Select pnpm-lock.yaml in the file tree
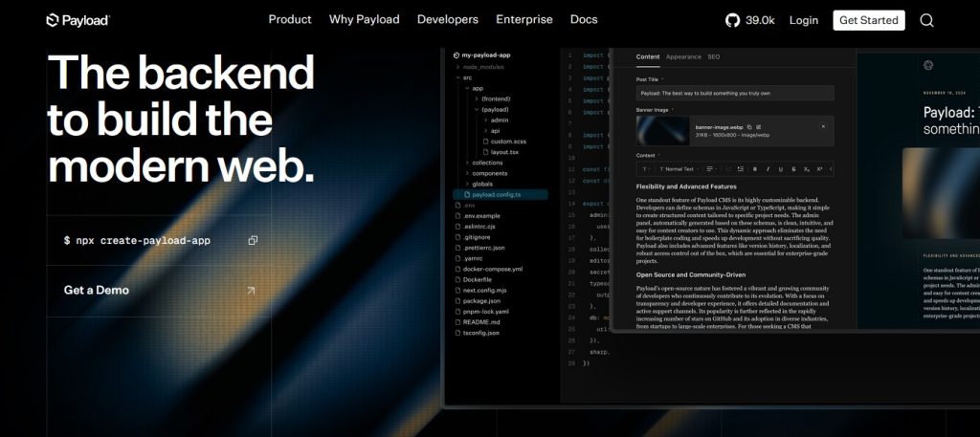The width and height of the screenshot is (980, 437). click(481, 312)
